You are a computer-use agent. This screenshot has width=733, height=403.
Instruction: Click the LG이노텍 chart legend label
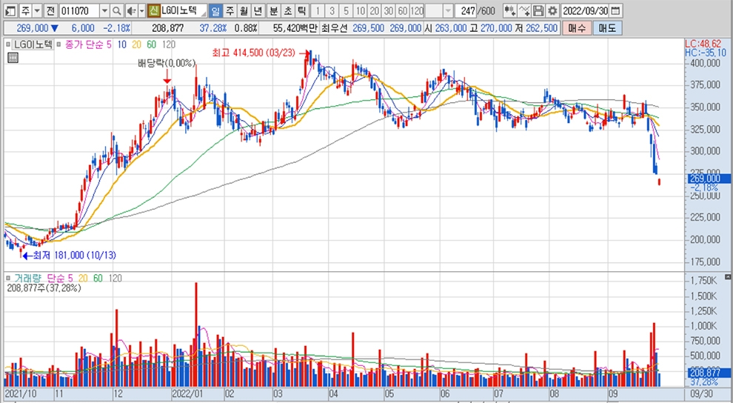coord(33,45)
